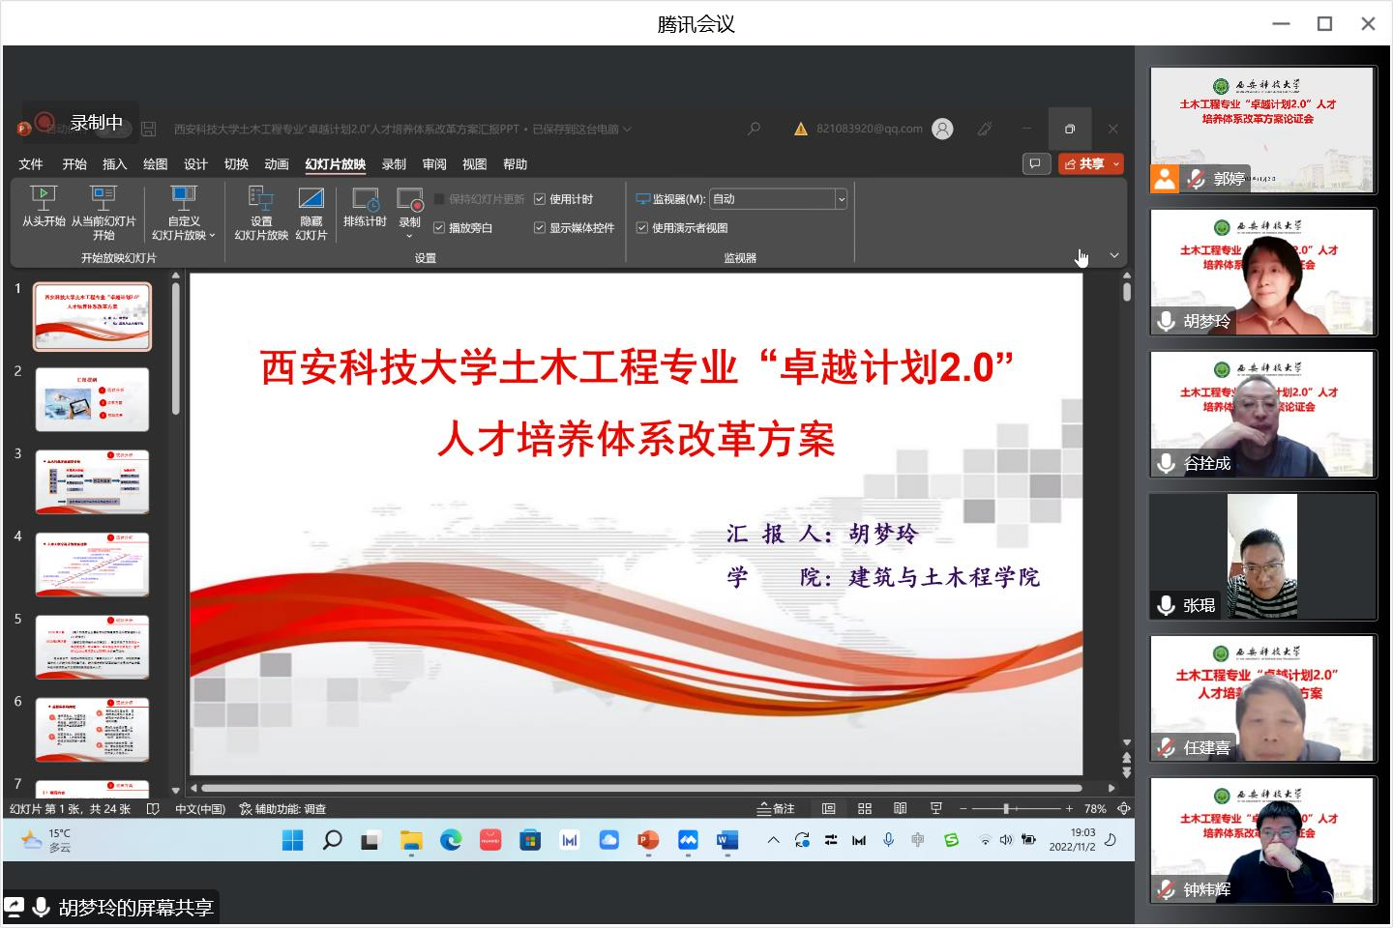Click 排练计时 rehearse timings icon

click(365, 200)
